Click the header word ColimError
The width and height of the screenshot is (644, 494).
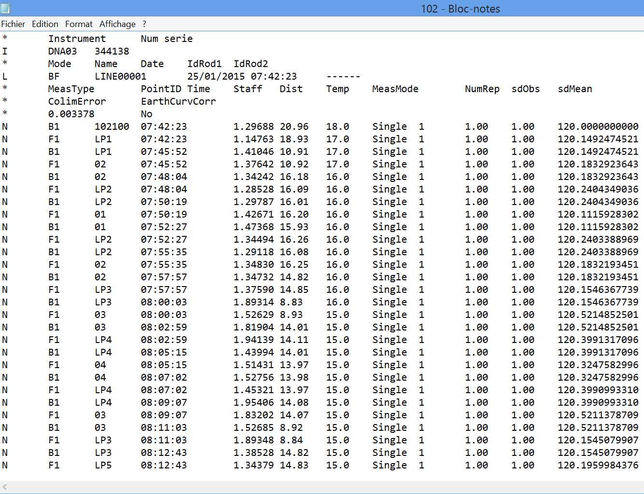tap(77, 101)
